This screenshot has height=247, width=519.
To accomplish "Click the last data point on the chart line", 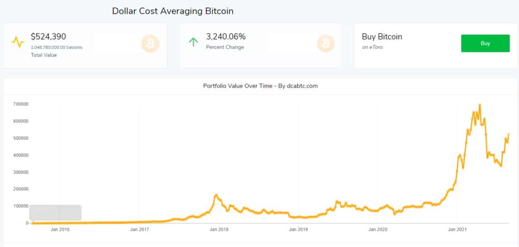I will click(509, 135).
